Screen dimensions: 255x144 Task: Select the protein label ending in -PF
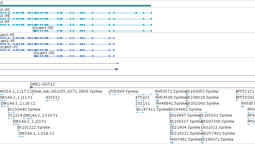[x=7, y=41]
